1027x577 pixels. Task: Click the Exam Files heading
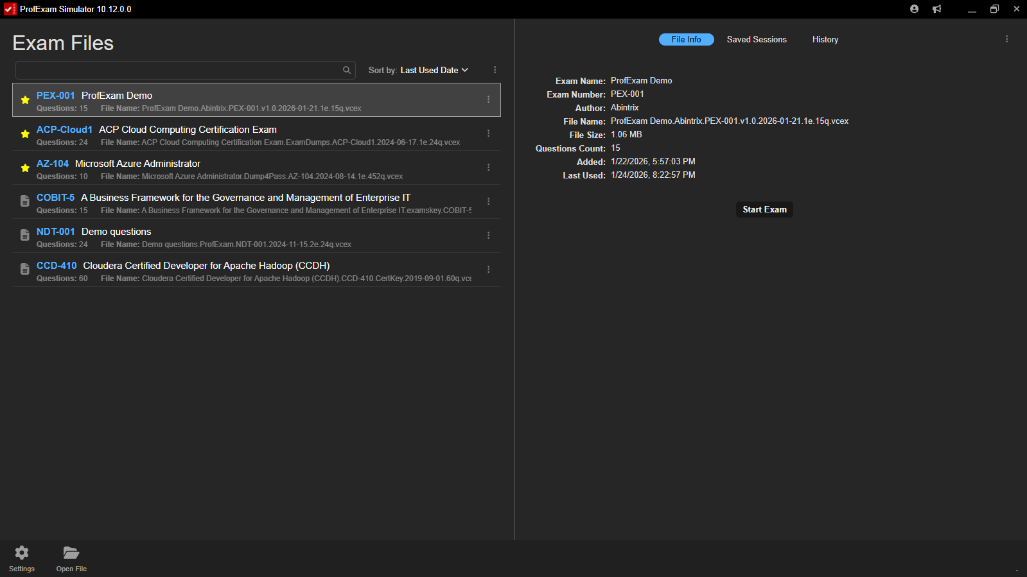coord(63,43)
